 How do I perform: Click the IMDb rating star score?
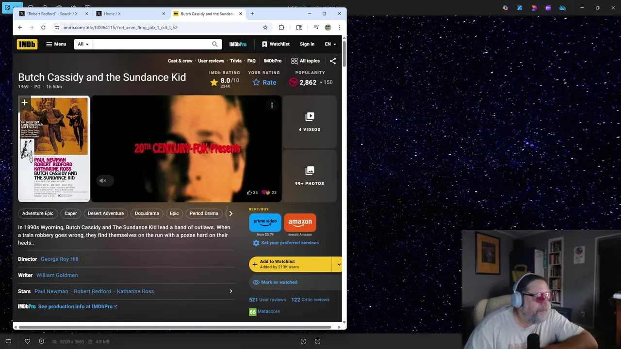pyautogui.click(x=225, y=82)
